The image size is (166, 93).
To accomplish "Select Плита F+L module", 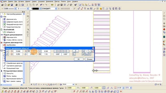I will [x=10, y=73].
